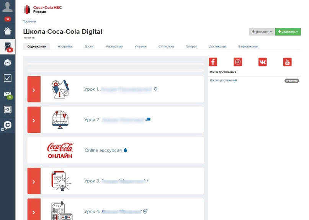309x220 pixels.
Task: Click the megaphone gears image of Урок 1
Action: click(x=60, y=89)
